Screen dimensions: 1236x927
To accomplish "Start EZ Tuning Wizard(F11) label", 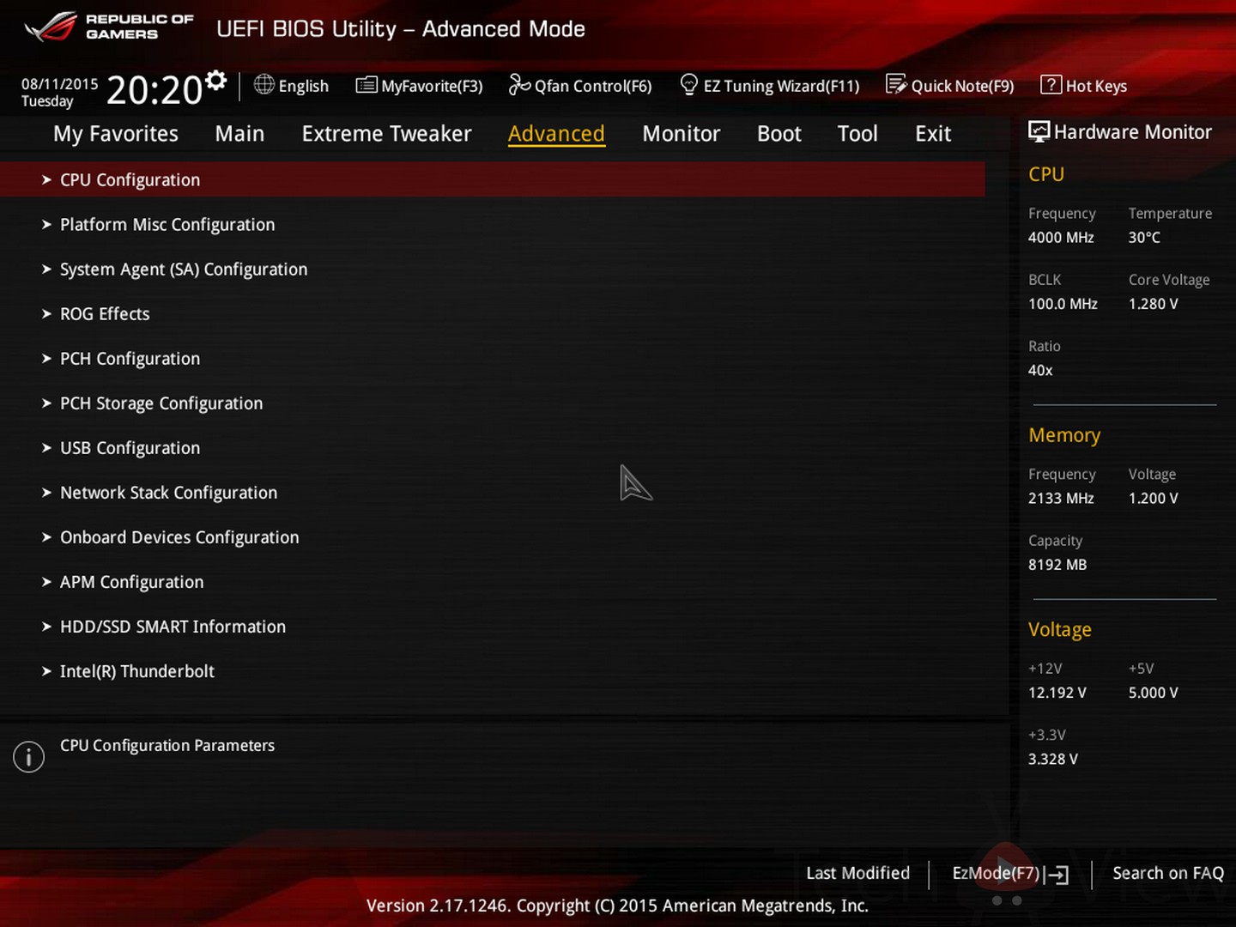I will click(x=781, y=86).
